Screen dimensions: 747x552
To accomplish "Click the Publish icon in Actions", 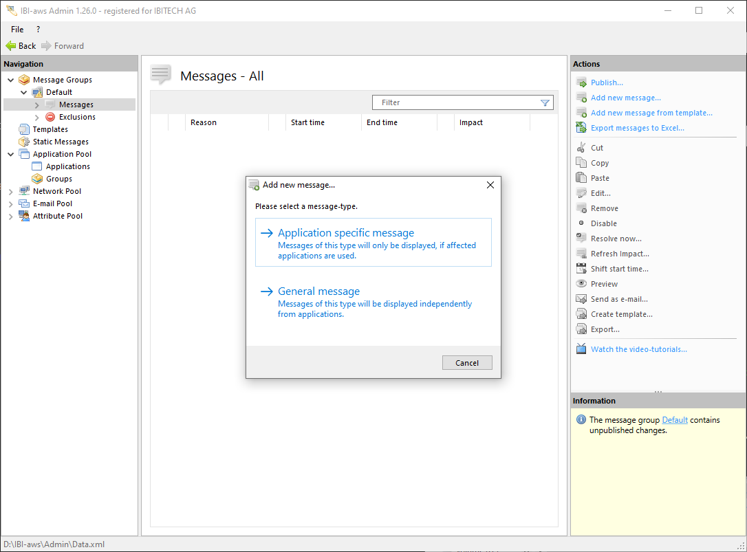I will click(581, 82).
